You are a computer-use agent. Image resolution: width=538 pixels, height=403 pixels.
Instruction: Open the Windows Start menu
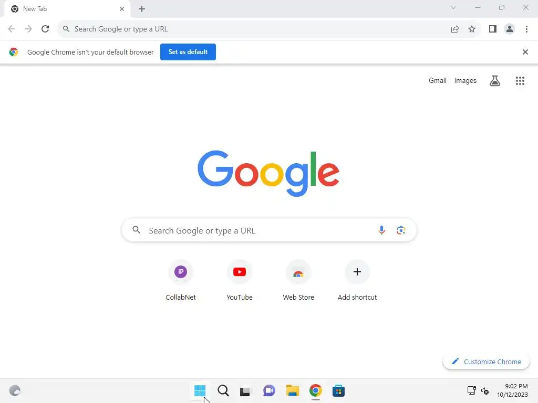coord(200,390)
